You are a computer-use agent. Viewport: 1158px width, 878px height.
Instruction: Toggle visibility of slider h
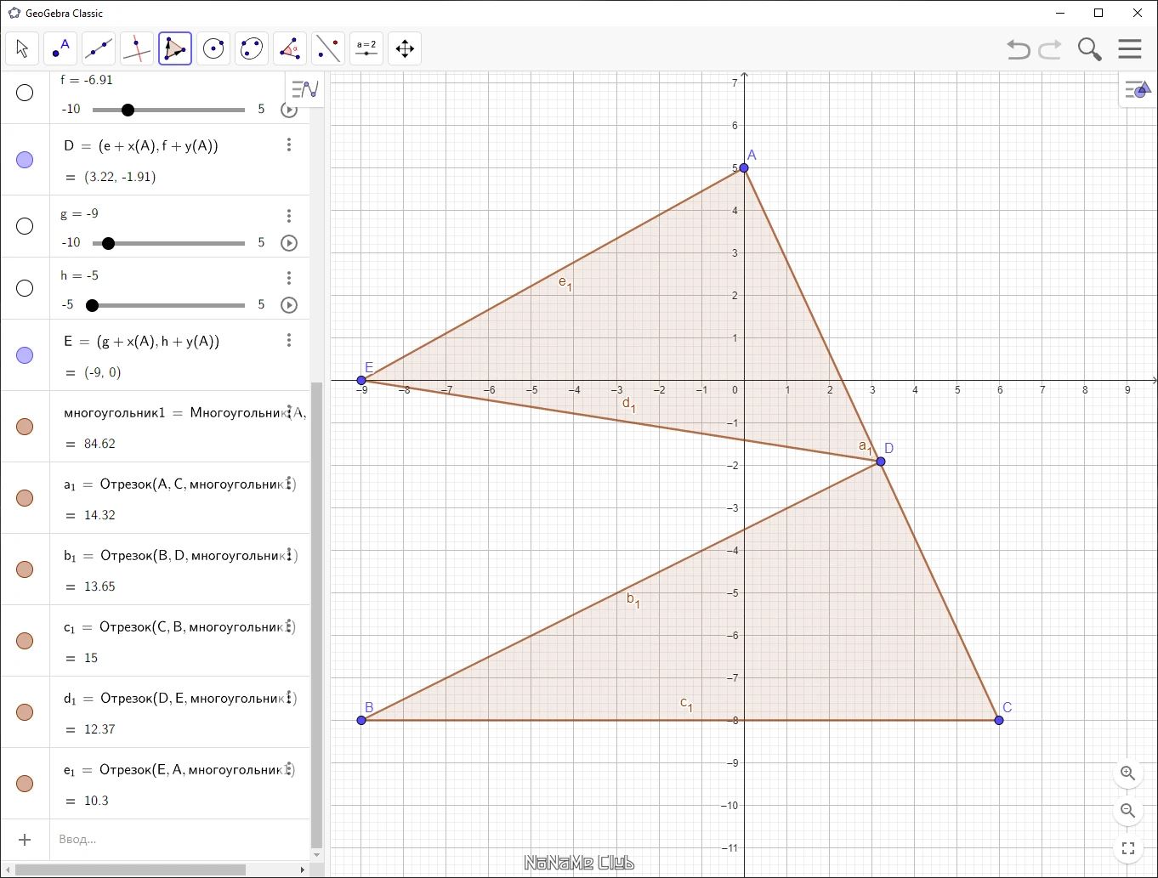coord(25,288)
